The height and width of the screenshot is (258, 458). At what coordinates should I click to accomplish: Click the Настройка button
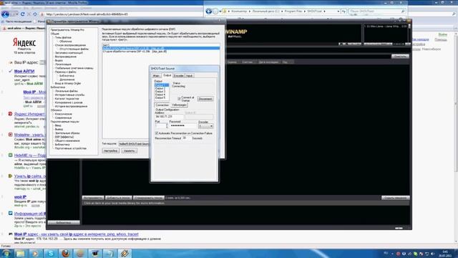(x=111, y=150)
